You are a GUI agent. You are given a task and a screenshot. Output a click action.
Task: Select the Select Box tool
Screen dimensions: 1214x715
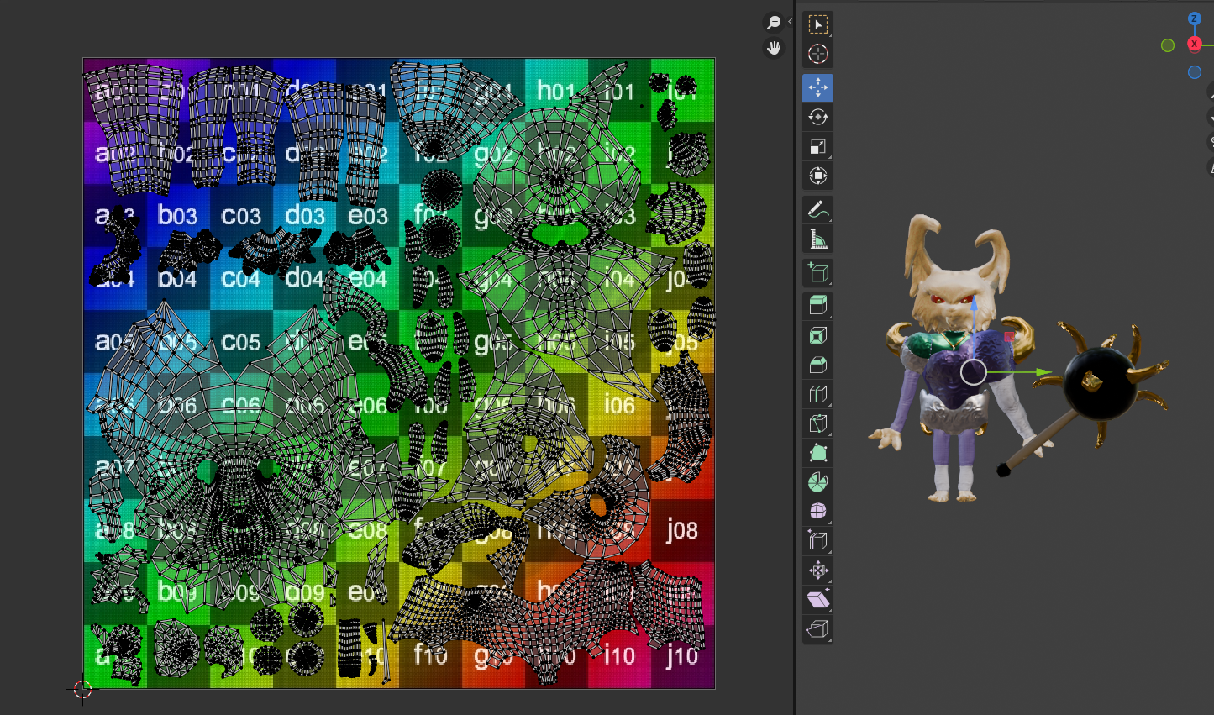coord(817,24)
